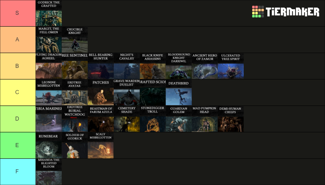Select the Bell Bearing Hunter card
The width and height of the screenshot is (325, 185).
(x=101, y=66)
